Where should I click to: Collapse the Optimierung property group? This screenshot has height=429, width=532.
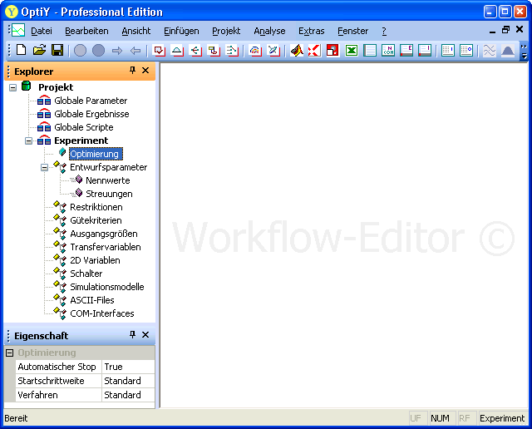10,353
